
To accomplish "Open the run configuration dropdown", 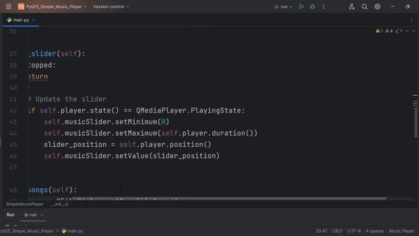I will (x=283, y=7).
